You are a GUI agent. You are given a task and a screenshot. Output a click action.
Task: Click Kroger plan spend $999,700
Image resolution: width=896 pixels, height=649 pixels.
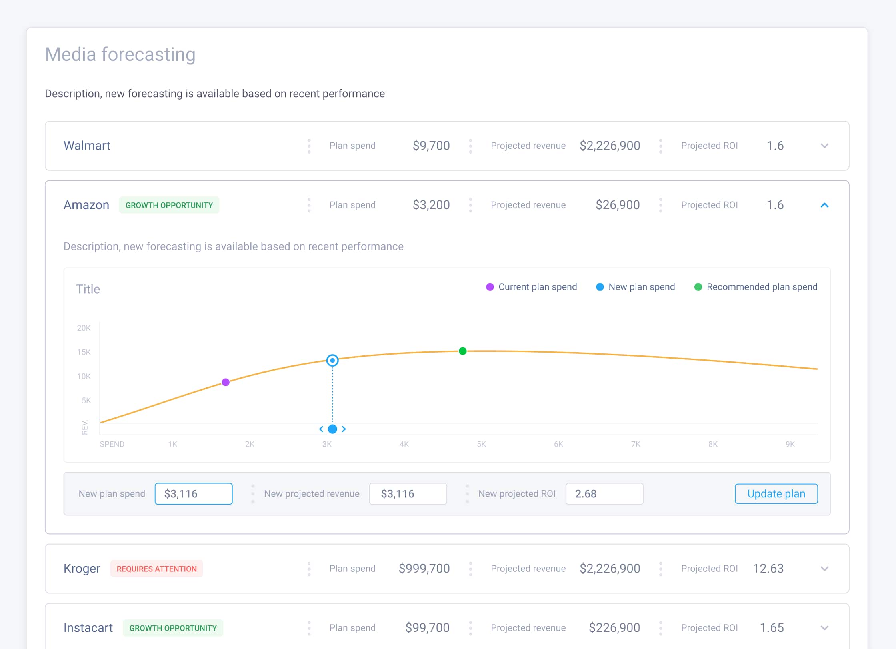click(x=424, y=569)
